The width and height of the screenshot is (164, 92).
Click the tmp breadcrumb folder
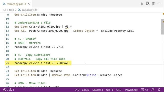[x=12, y=10]
